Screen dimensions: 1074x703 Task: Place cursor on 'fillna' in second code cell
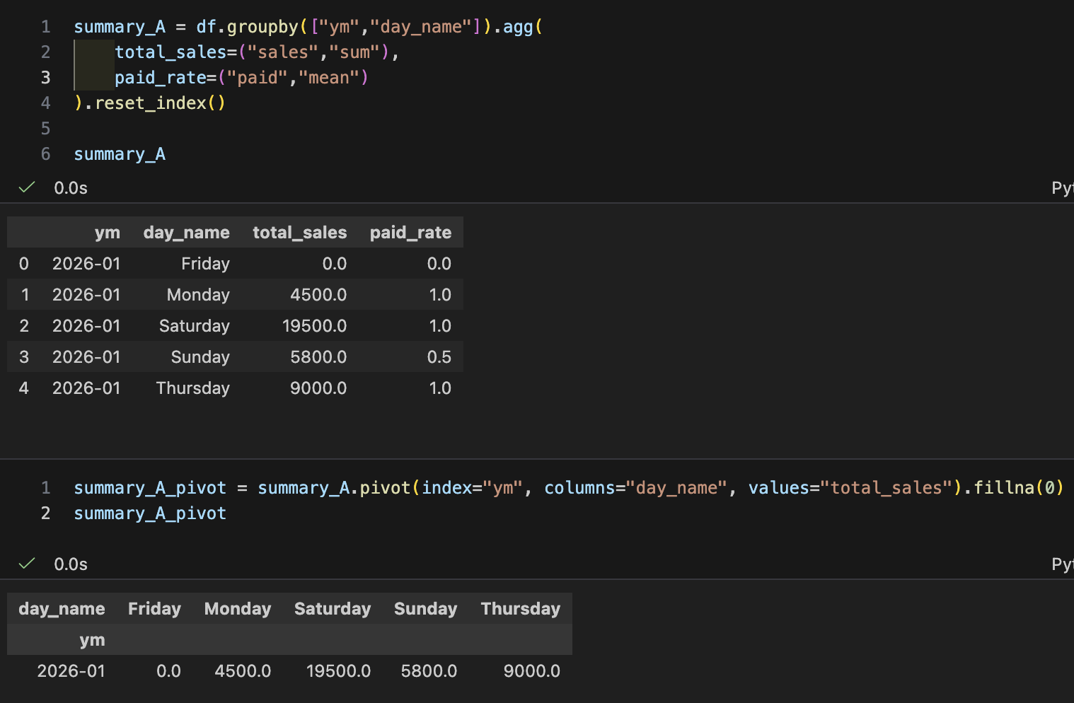[1004, 488]
